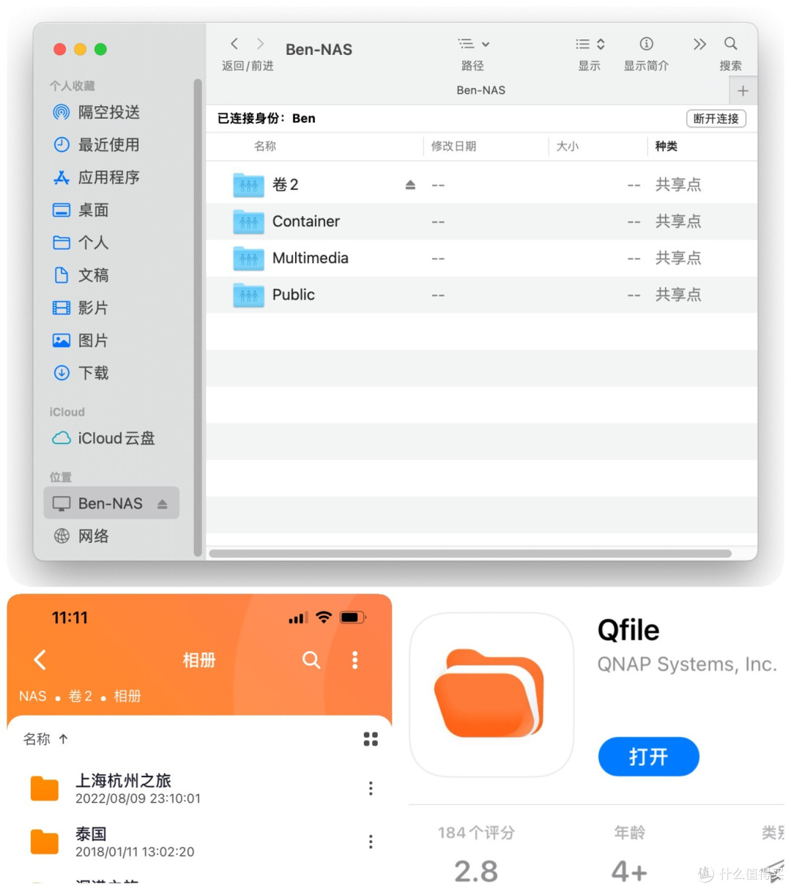Open Desktop (桌面) in sidebar
This screenshot has height=890, width=791.
(x=81, y=210)
